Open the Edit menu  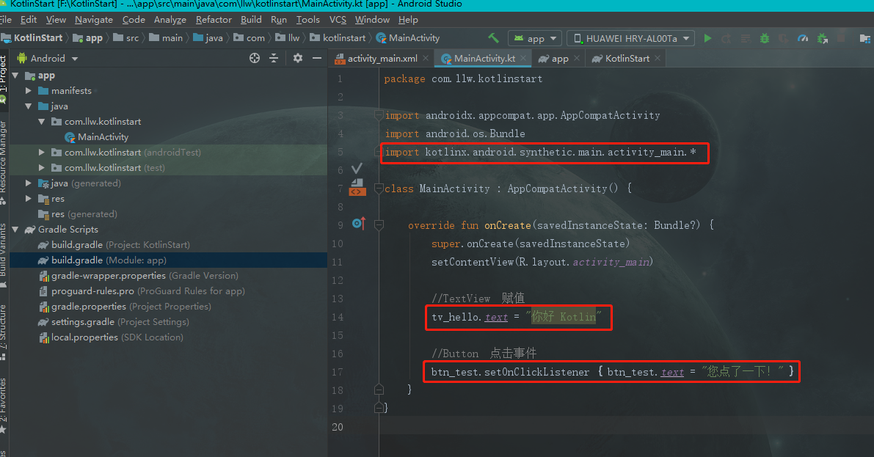point(29,20)
